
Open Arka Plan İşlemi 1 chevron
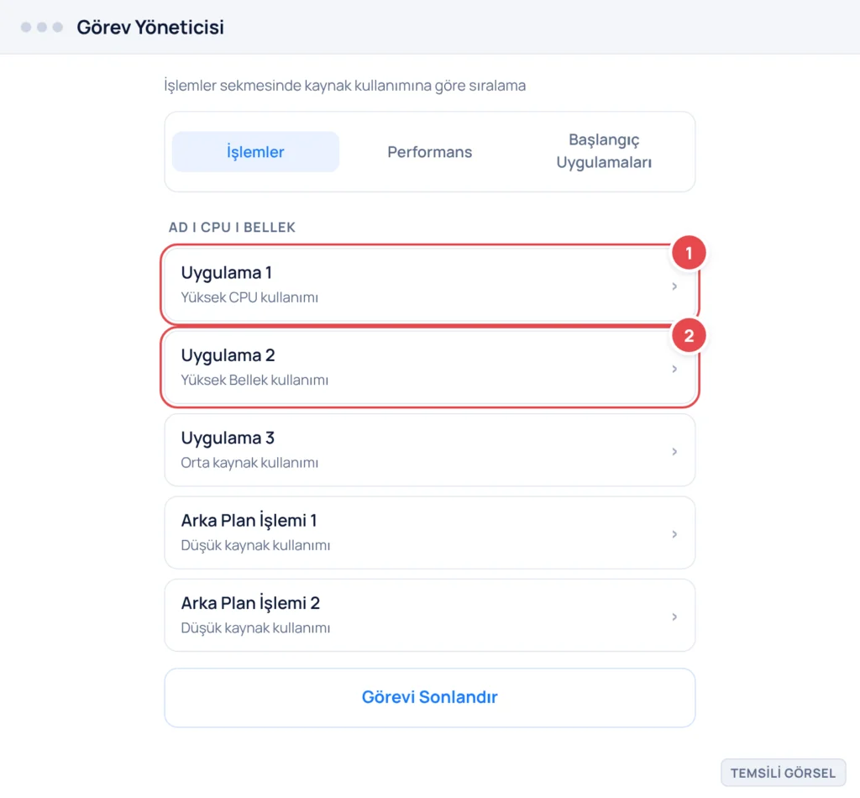pyautogui.click(x=674, y=534)
